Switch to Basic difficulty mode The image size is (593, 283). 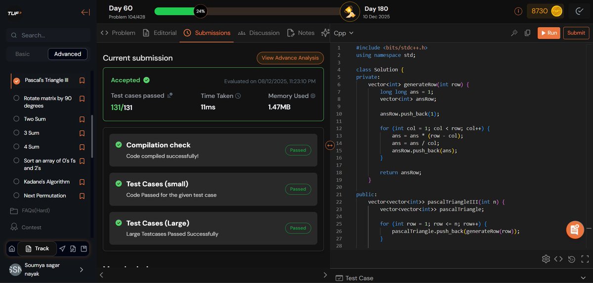pos(23,54)
